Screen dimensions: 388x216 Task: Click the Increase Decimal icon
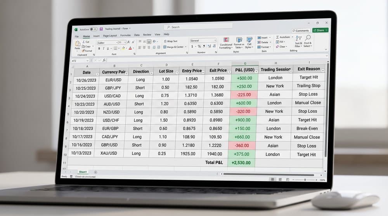210,46
